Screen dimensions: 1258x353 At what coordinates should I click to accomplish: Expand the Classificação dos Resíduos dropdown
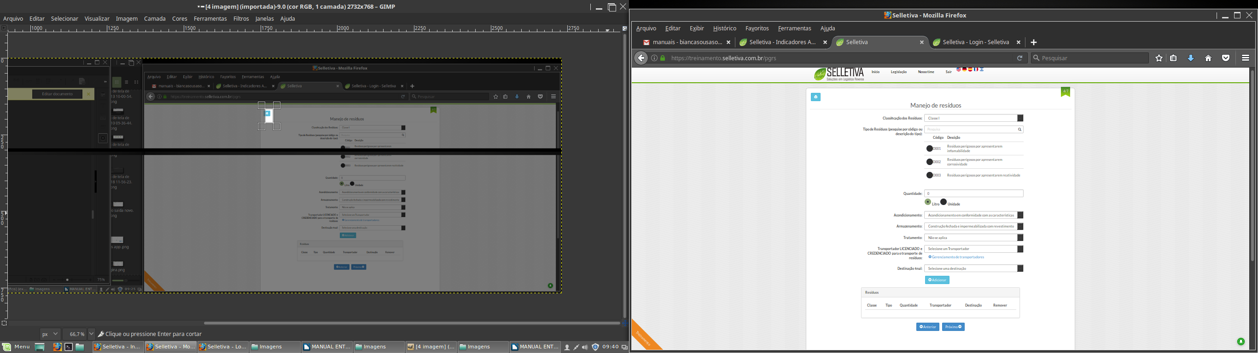tap(1020, 119)
